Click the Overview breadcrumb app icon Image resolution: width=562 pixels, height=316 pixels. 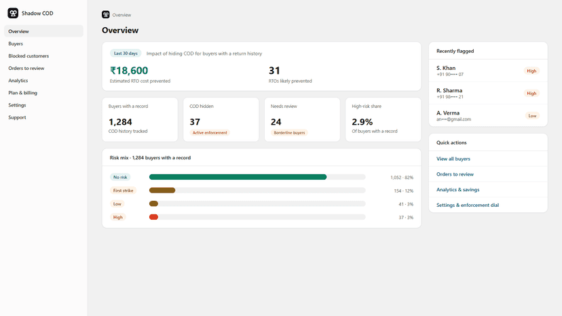[106, 15]
